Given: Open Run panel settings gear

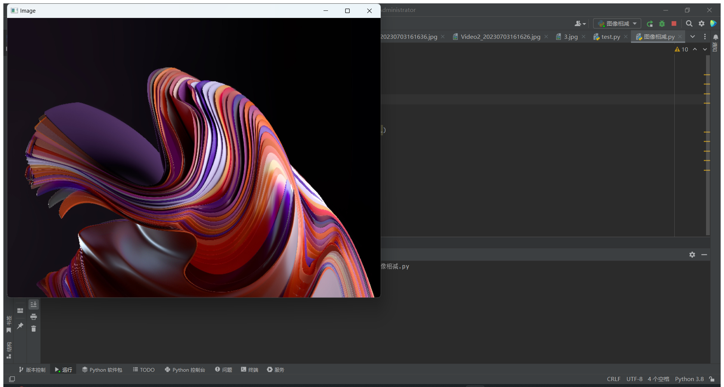Looking at the screenshot, I should [692, 255].
